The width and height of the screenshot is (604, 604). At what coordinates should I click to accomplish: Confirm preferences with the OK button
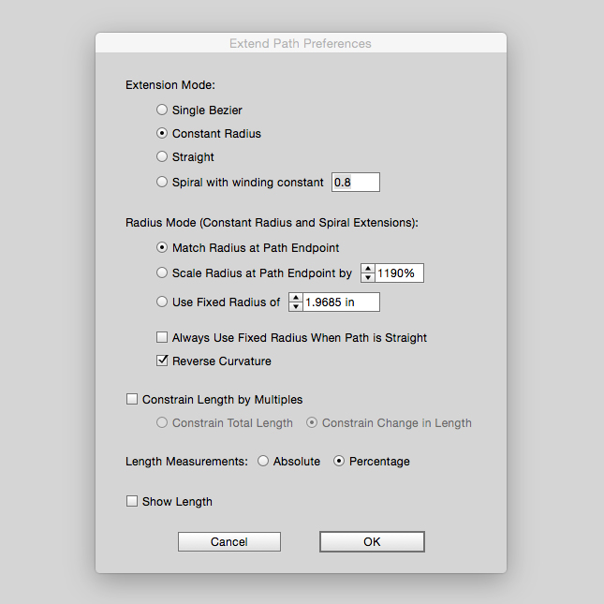(x=372, y=541)
